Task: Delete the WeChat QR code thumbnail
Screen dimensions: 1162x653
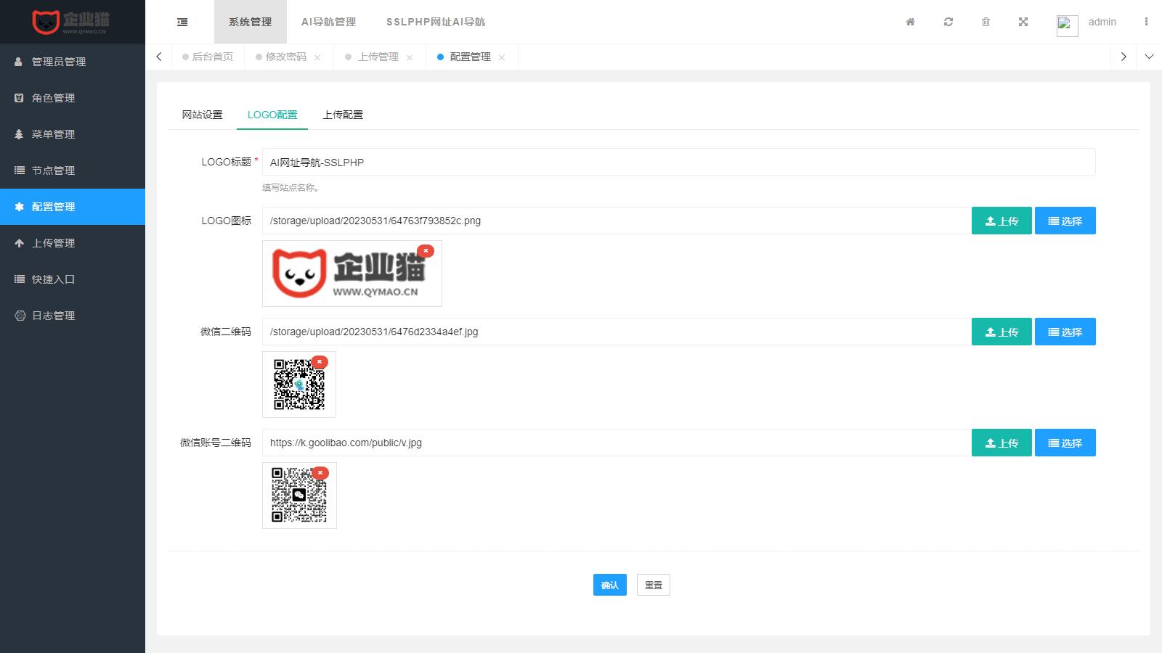Action: [319, 361]
